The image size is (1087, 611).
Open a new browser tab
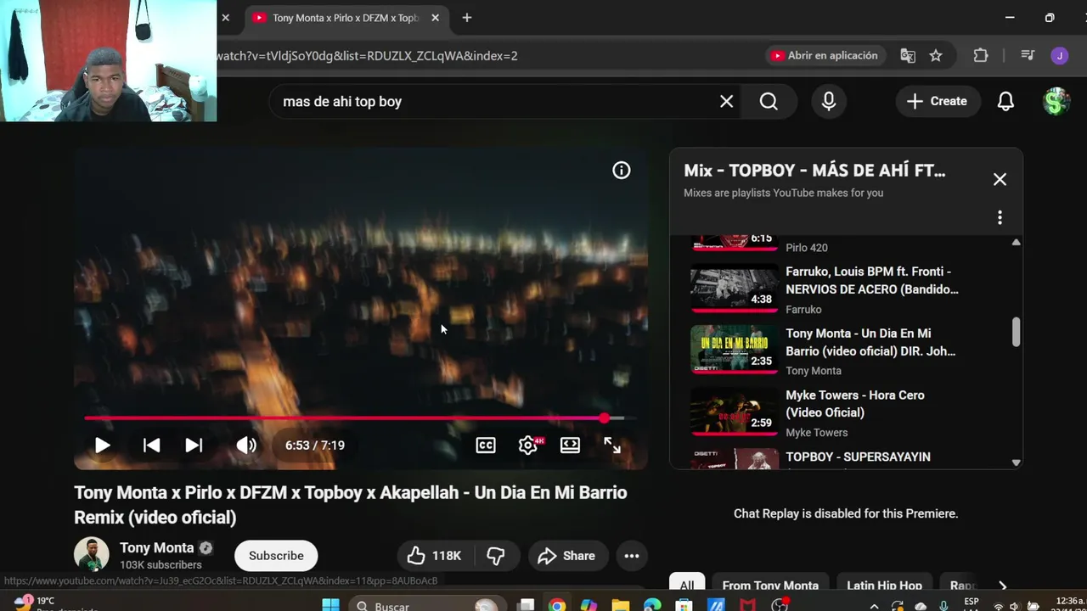tap(467, 18)
